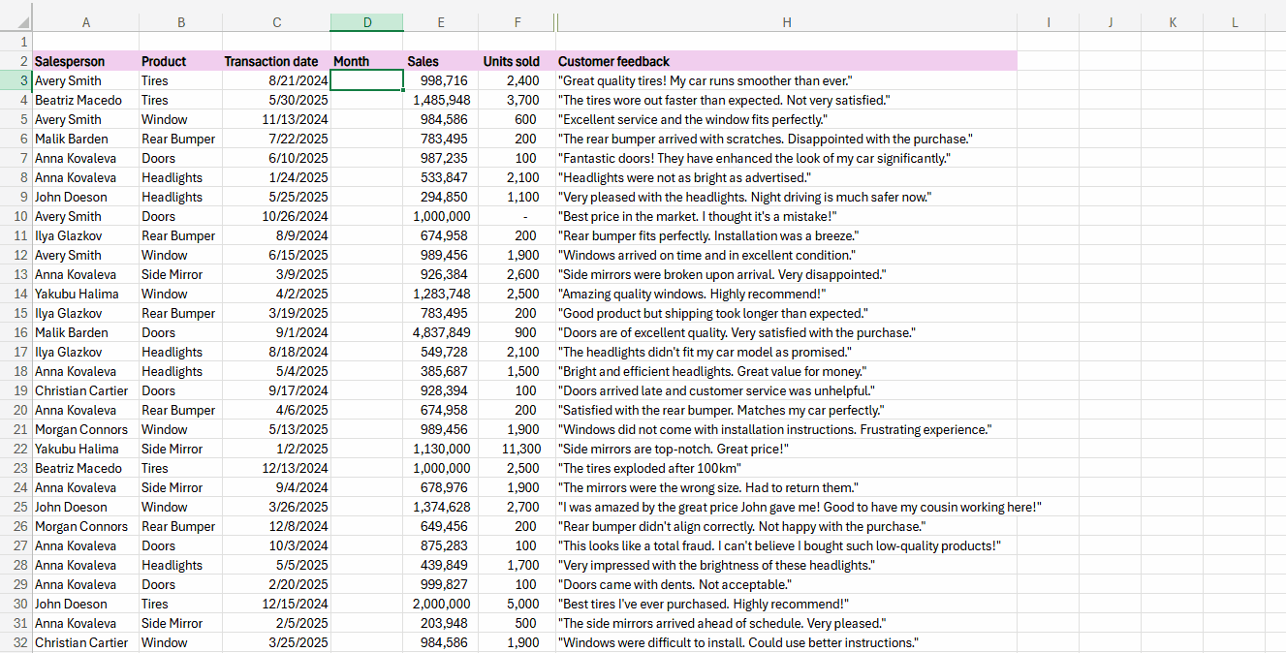The image size is (1286, 653).
Task: Click 'Ilya Glazkov' in row 11
Action: pos(86,235)
